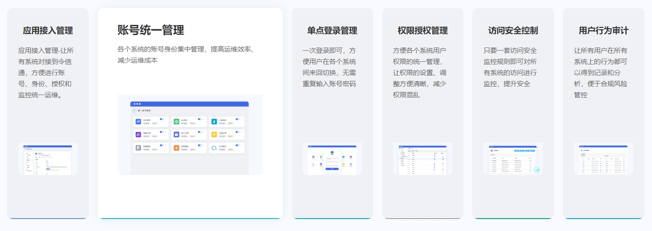Open the 用户行为审计 heading
The image size is (652, 231).
tap(603, 31)
